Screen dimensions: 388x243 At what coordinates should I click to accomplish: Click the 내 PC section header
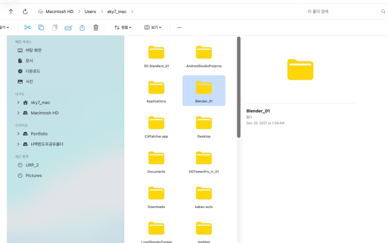[x=19, y=94]
